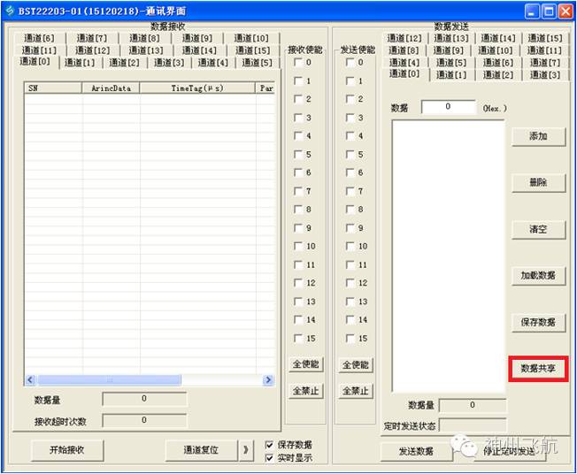Click the right scroll arrow of receive table
Image resolution: width=577 pixels, height=474 pixels.
(x=268, y=379)
